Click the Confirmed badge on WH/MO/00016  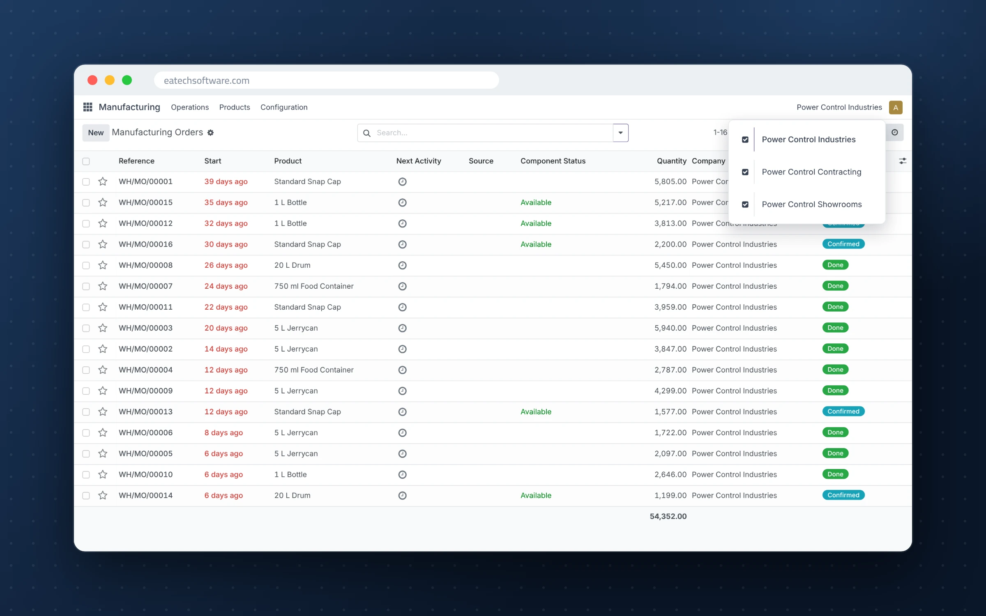[x=843, y=244]
